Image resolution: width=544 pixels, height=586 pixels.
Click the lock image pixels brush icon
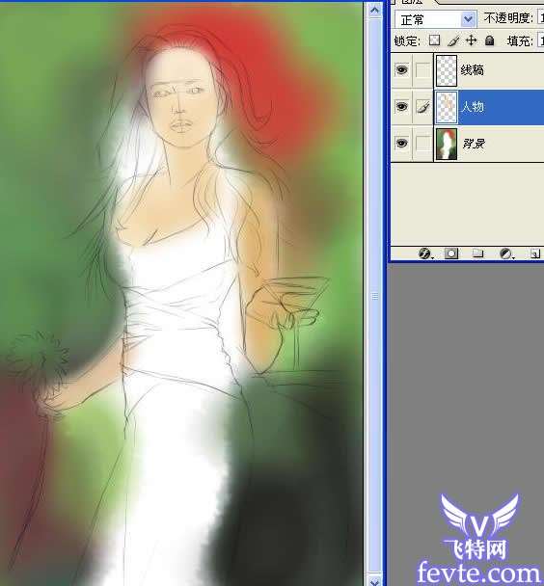453,40
